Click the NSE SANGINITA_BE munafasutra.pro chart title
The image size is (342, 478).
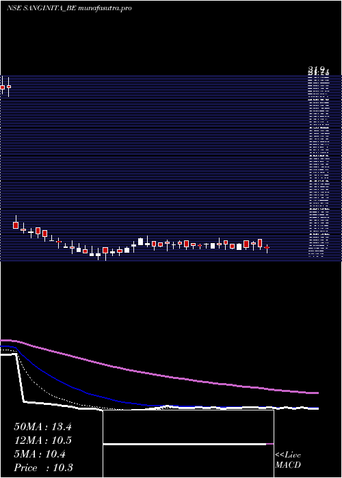[x=69, y=8]
